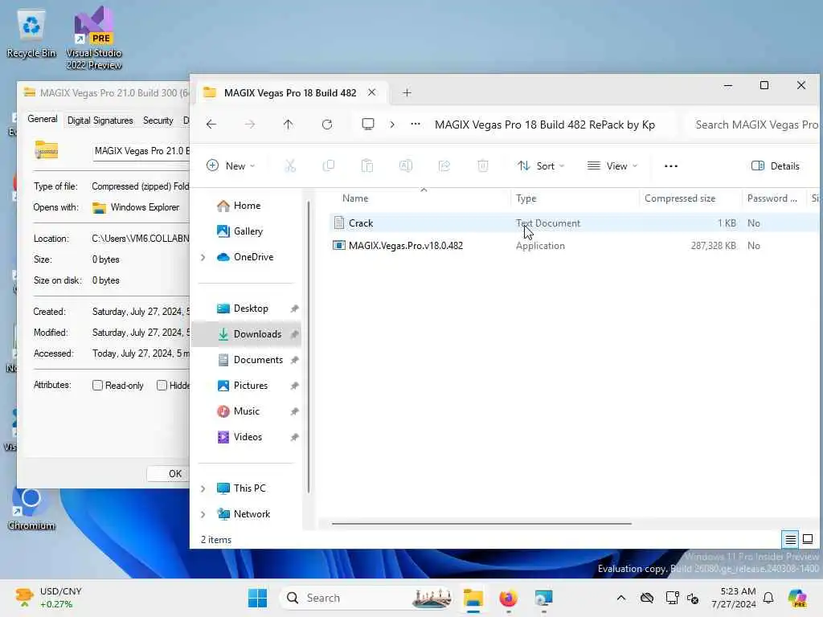Toggle Hidden checkbox in Properties dialog
The image size is (823, 617).
(162, 385)
